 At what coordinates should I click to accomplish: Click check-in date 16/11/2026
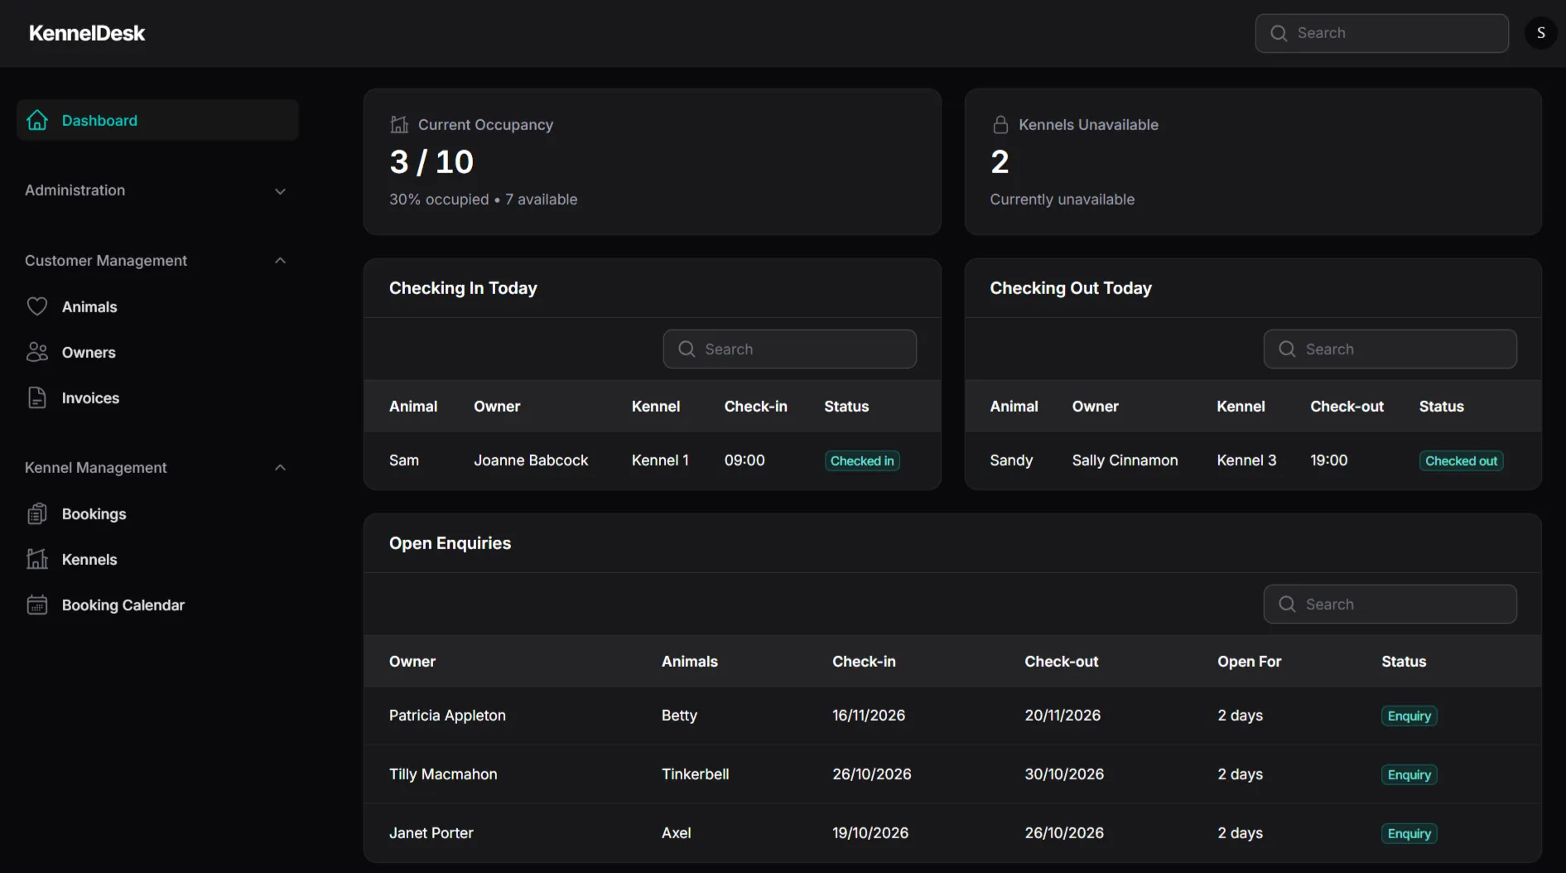point(869,715)
